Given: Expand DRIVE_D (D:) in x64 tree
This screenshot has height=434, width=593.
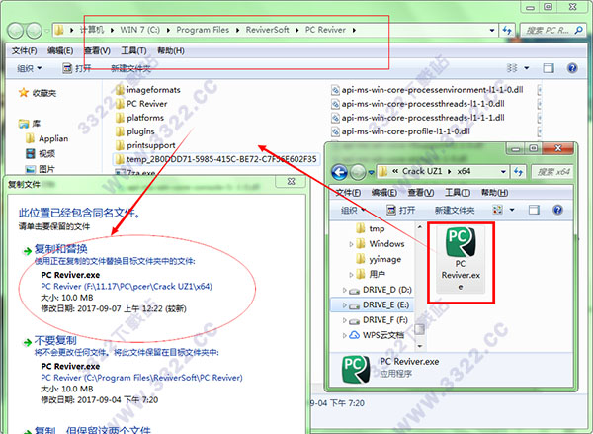Looking at the screenshot, I should pyautogui.click(x=344, y=291).
